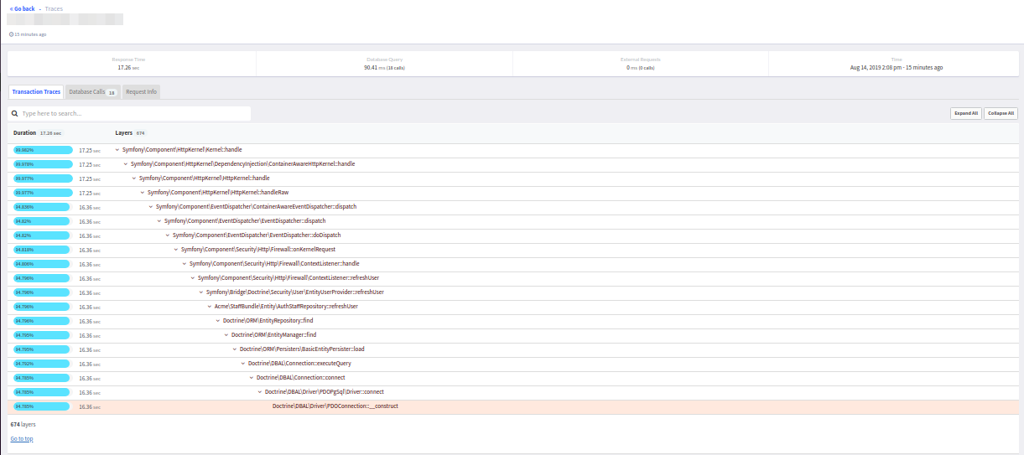Click the Collapse All button
This screenshot has height=455, width=1024.
tap(1001, 113)
